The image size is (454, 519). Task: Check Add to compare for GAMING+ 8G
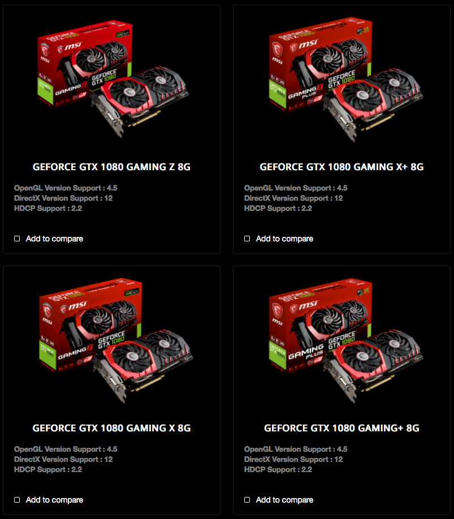pyautogui.click(x=247, y=500)
